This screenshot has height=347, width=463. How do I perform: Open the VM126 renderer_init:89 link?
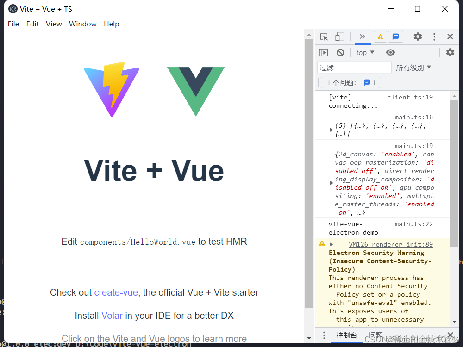click(x=391, y=244)
